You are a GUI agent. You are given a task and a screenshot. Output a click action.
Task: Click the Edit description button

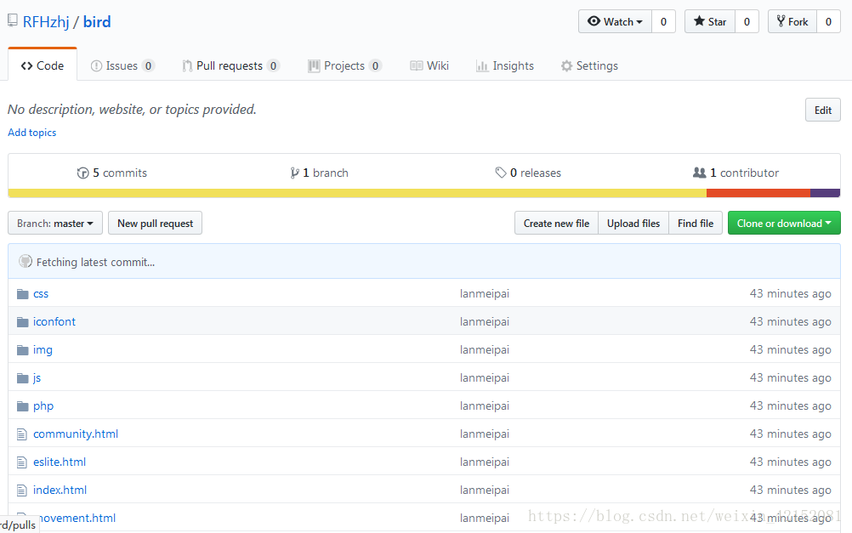click(822, 110)
